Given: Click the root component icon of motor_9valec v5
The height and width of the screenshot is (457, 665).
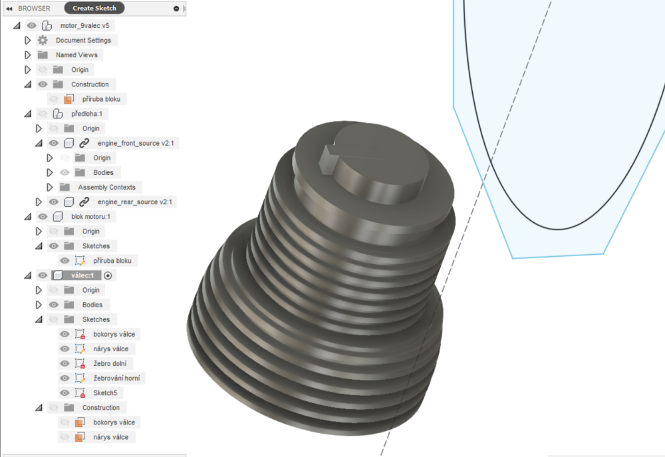Looking at the screenshot, I should pyautogui.click(x=47, y=26).
